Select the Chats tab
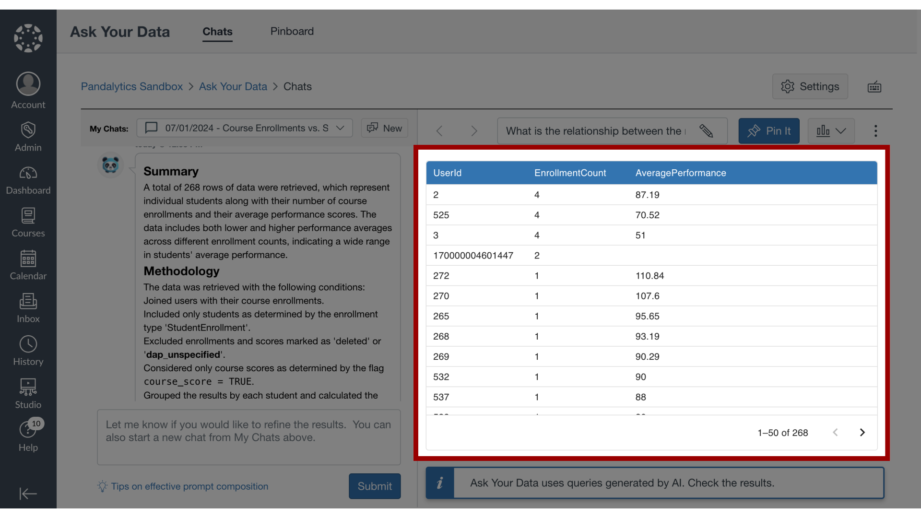921x518 pixels. click(217, 32)
